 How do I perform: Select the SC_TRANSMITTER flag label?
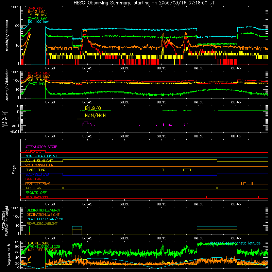(x=39, y=165)
